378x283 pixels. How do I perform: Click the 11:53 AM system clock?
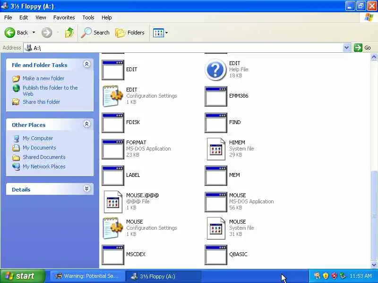(x=361, y=276)
